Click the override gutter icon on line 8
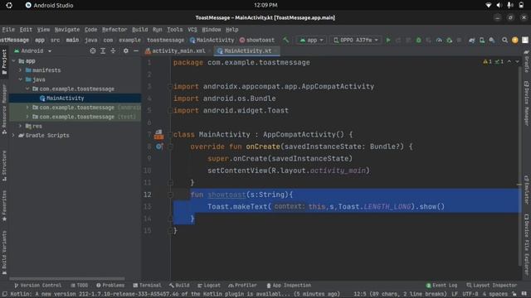 pos(159,147)
